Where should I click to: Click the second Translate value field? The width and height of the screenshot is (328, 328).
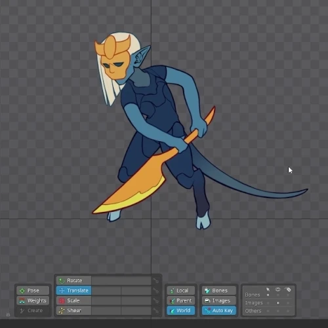click(x=136, y=291)
